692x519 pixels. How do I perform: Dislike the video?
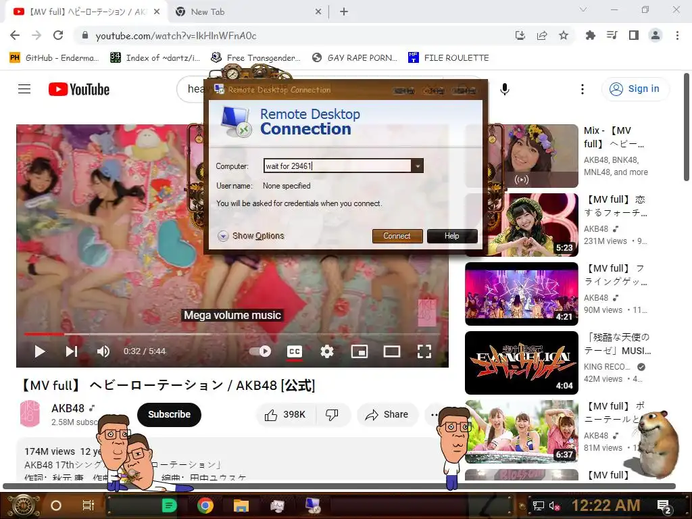[332, 414]
